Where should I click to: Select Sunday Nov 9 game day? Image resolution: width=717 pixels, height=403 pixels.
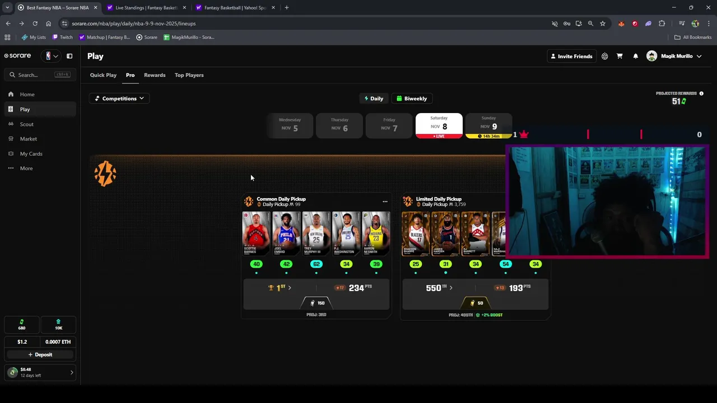click(x=488, y=125)
